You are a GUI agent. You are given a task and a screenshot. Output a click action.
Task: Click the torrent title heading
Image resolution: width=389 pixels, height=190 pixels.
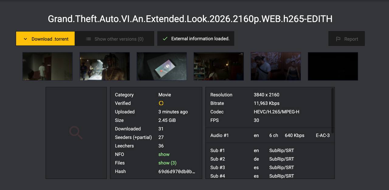190,19
